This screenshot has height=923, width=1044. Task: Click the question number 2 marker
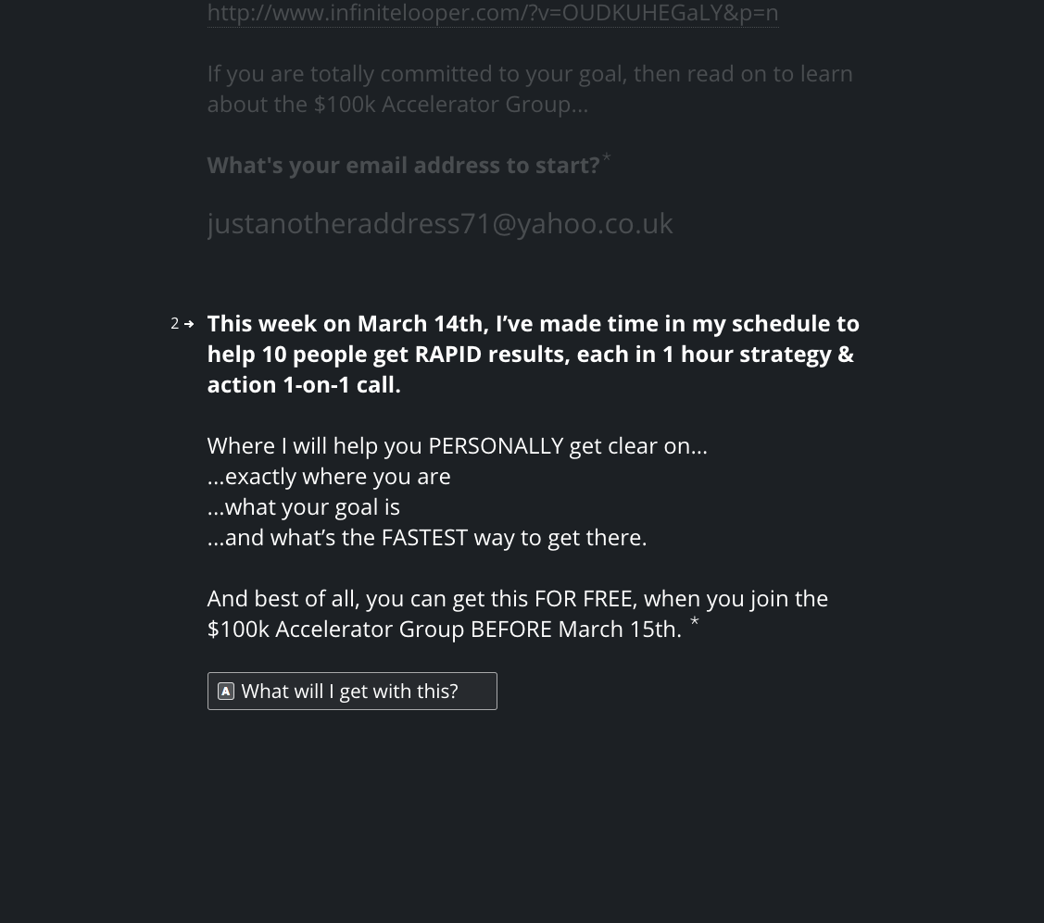[x=174, y=324]
